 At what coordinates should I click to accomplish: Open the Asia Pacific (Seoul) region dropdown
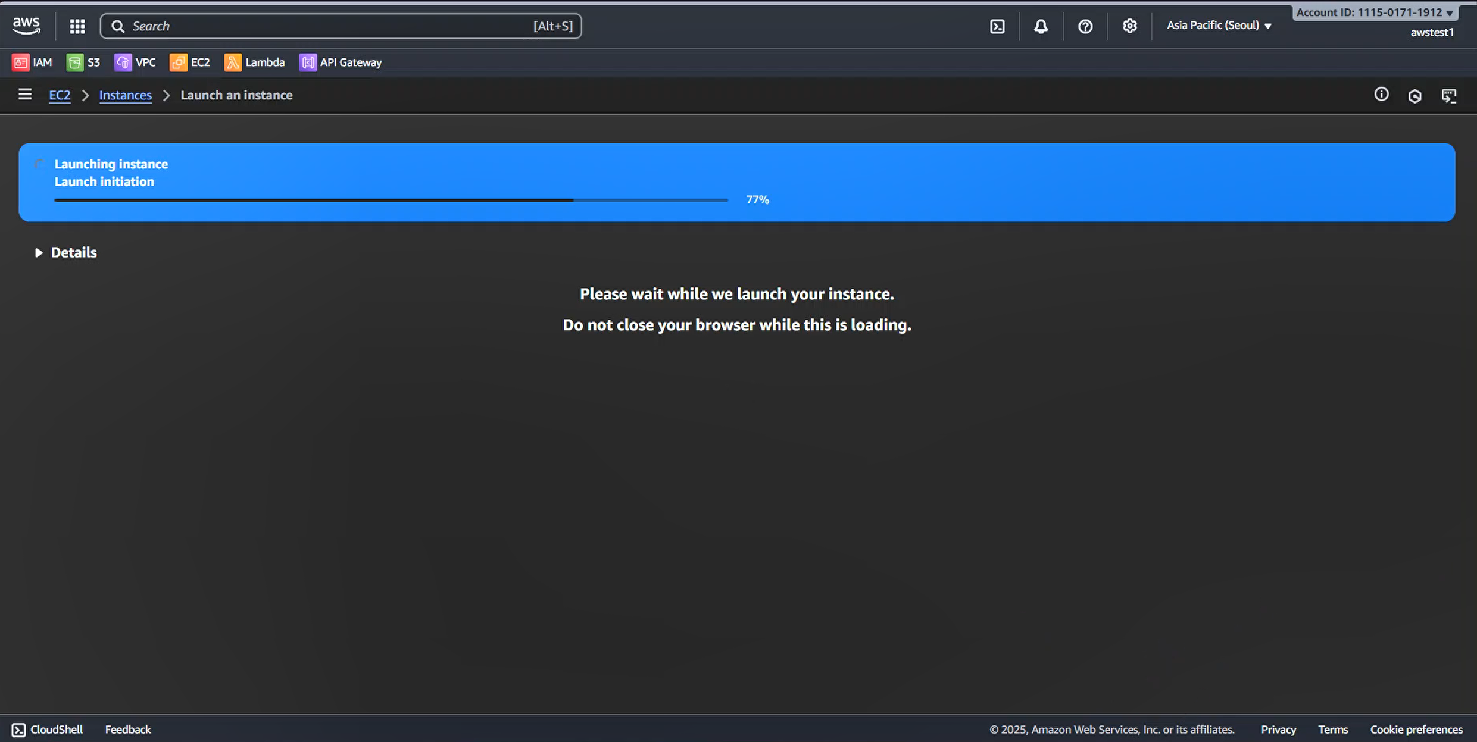tap(1219, 26)
